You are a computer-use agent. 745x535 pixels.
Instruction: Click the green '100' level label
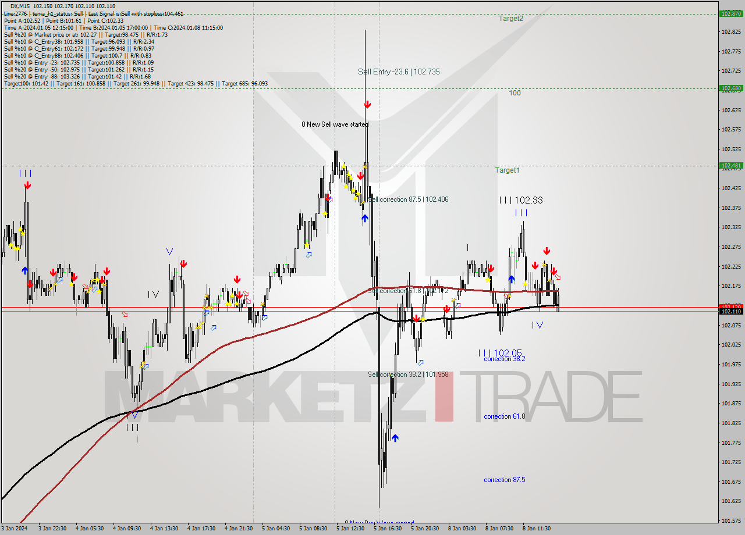[x=515, y=93]
